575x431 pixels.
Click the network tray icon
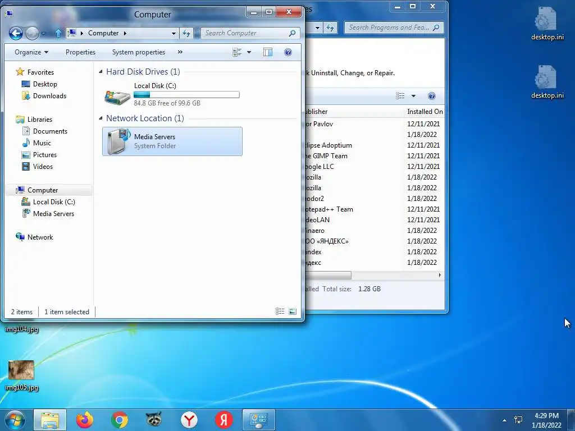coord(518,420)
